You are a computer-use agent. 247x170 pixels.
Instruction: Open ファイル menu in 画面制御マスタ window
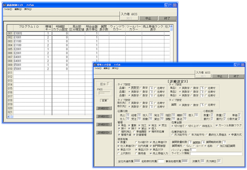8,9
